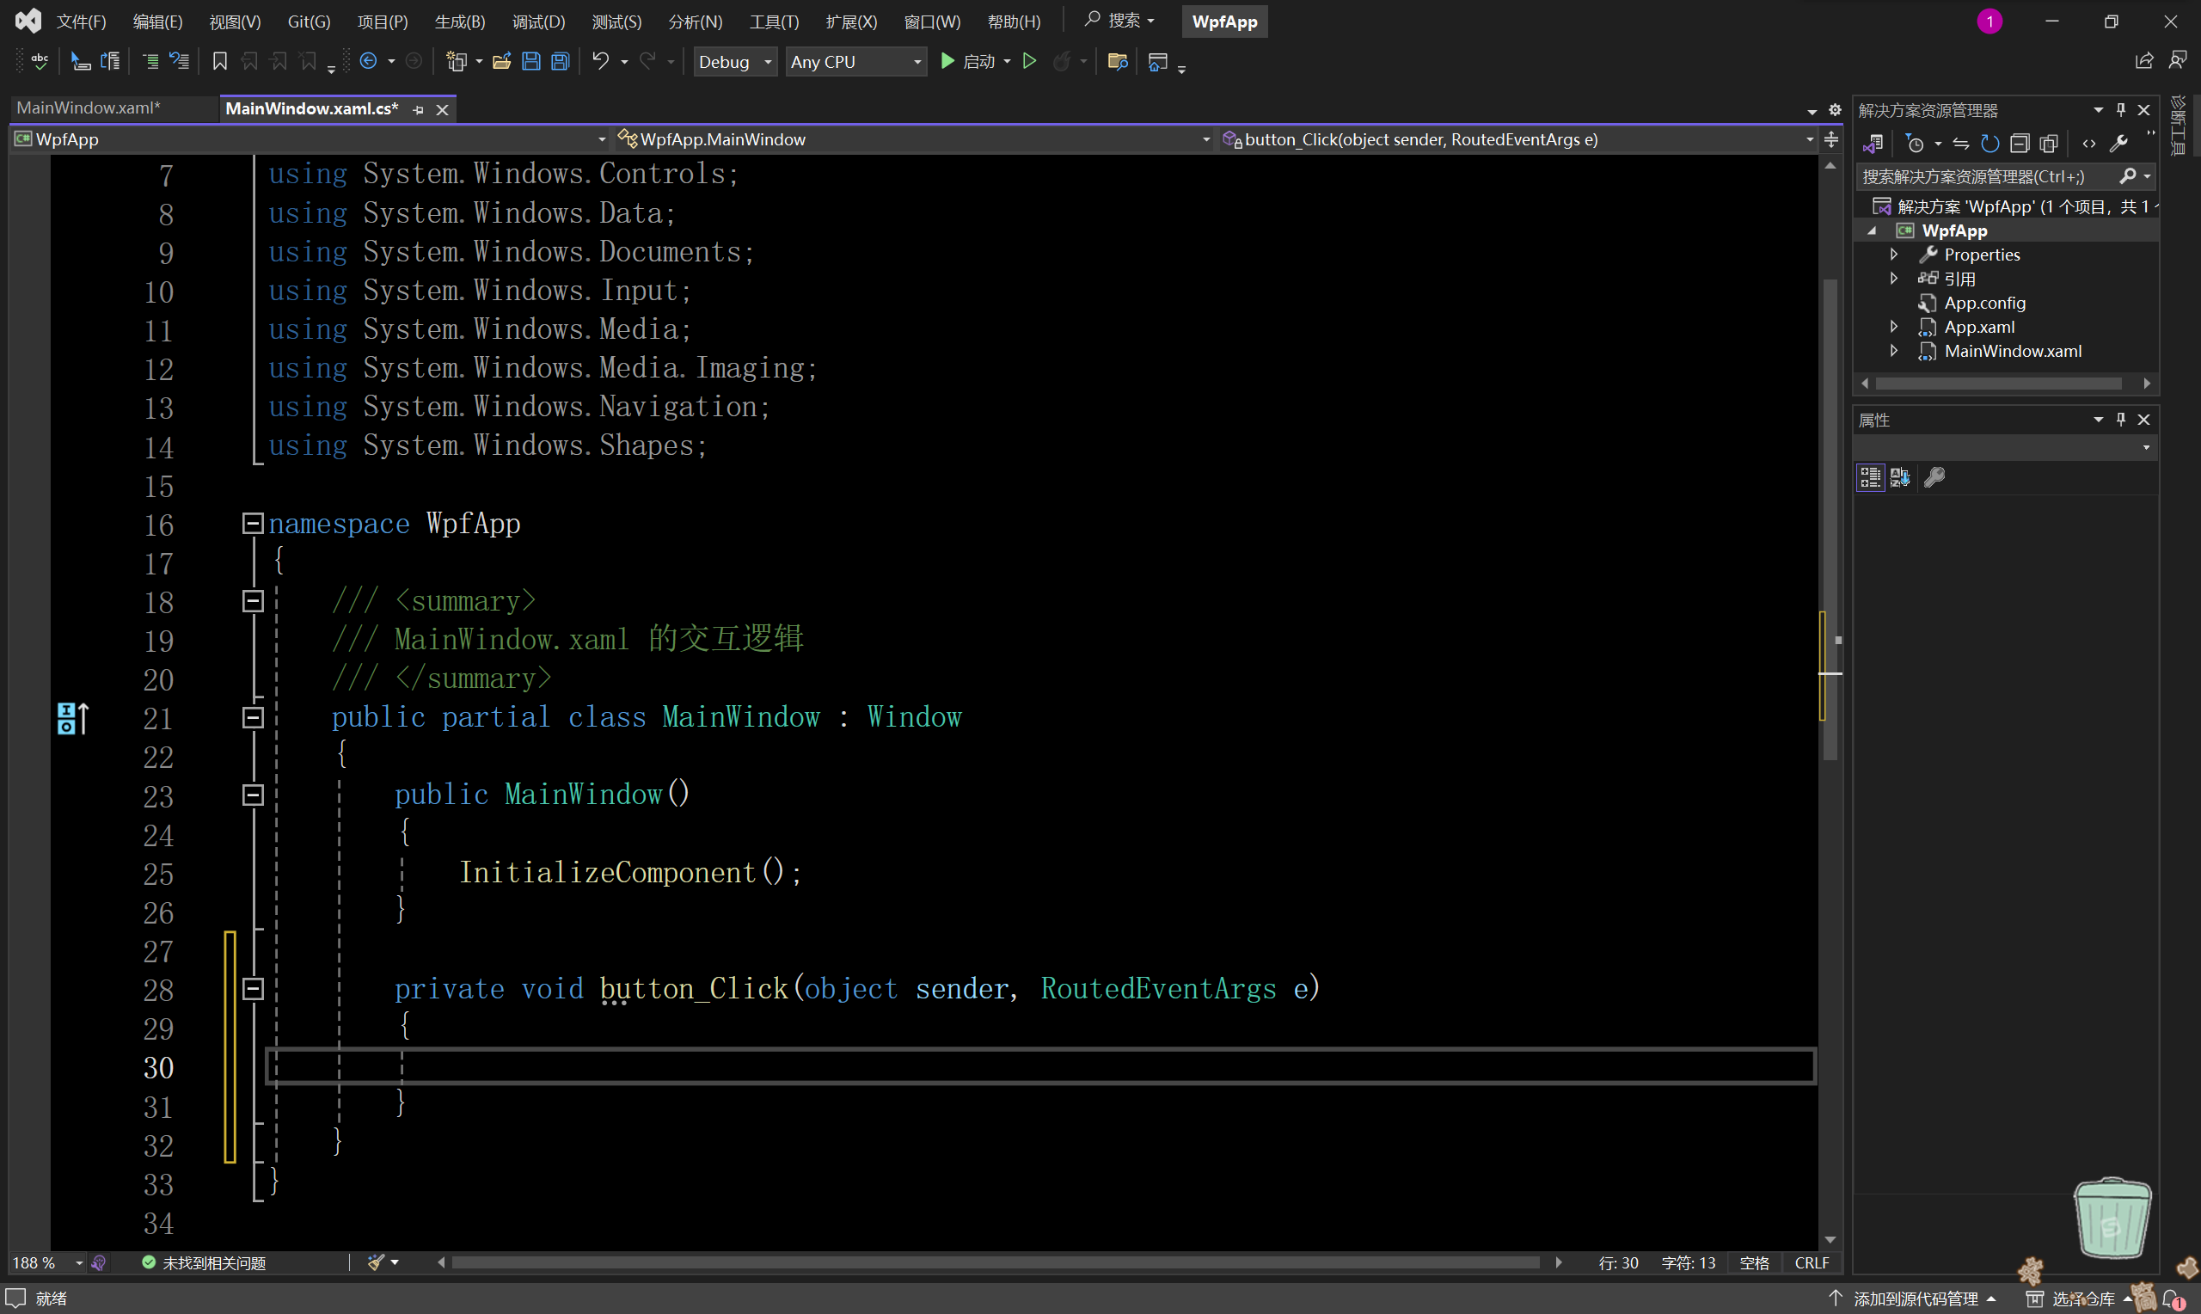Toggle pin on MainWindow.xaml.cs tab
This screenshot has height=1314, width=2201.
[x=419, y=110]
